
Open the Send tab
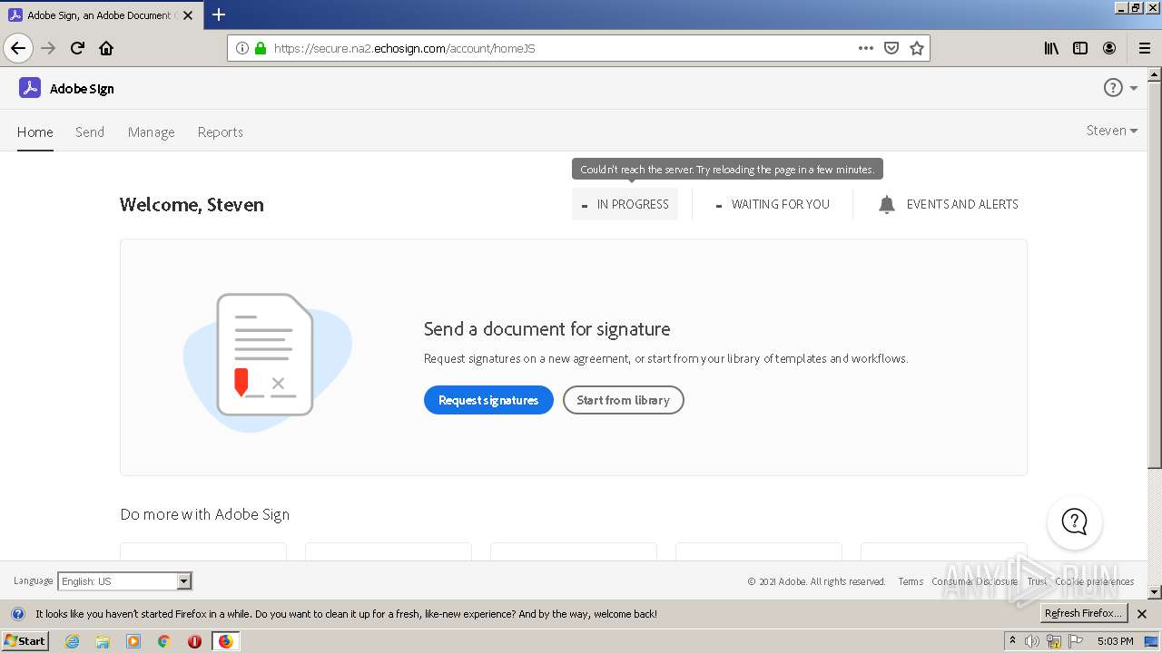point(90,132)
